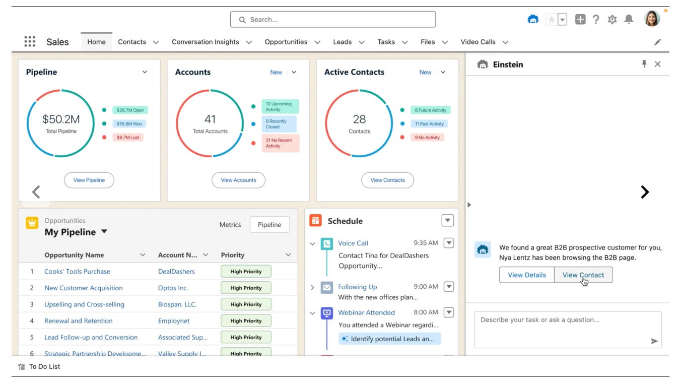
Task: Open the DealDashers account link
Action: pos(175,271)
